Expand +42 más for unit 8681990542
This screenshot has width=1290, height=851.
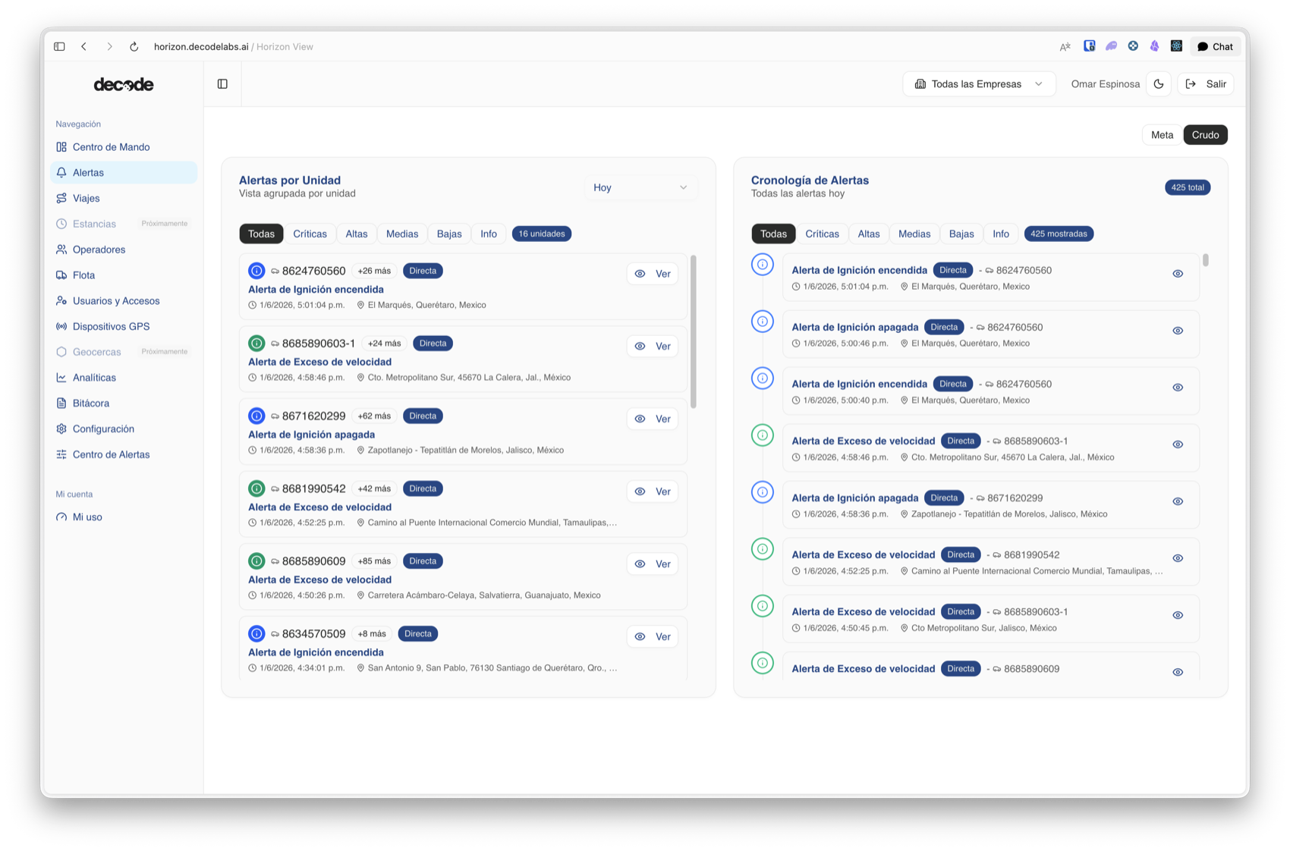(374, 488)
